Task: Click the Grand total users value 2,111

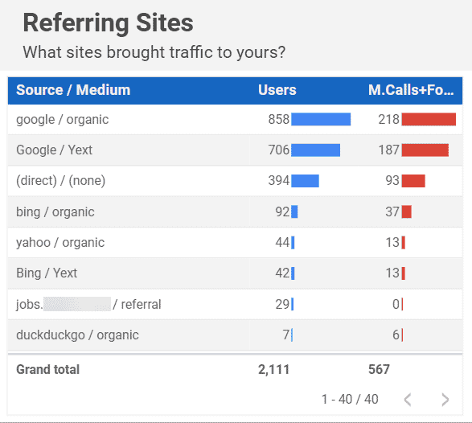Action: pyautogui.click(x=273, y=369)
